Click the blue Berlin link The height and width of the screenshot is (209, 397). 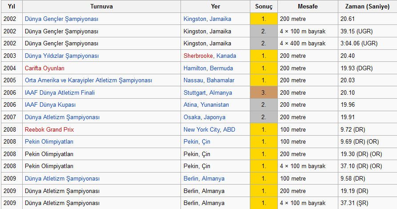(191, 178)
